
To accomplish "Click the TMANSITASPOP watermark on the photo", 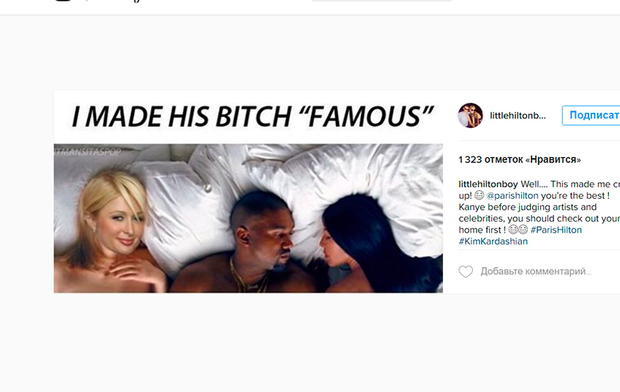I will pos(88,151).
